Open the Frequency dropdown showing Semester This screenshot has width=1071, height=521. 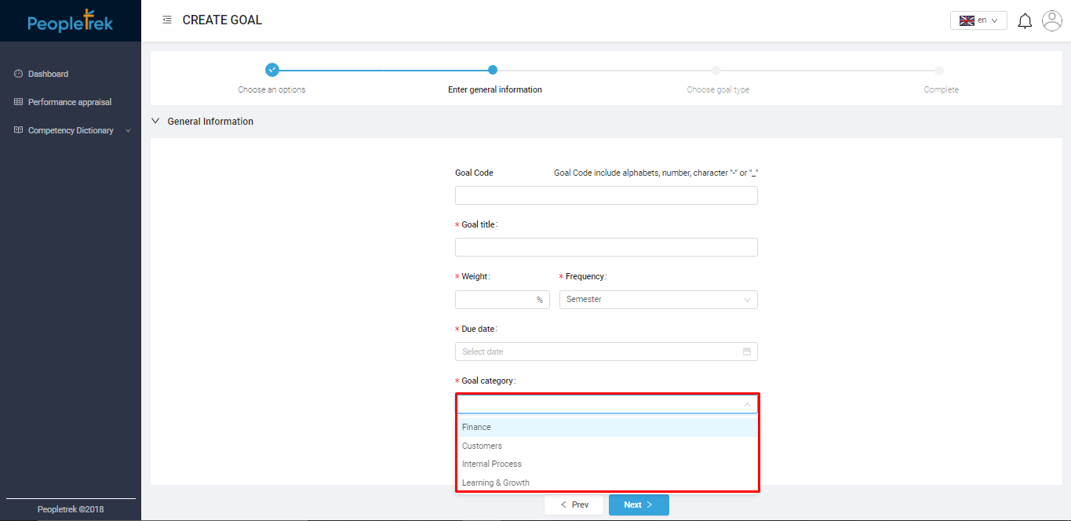coord(658,300)
